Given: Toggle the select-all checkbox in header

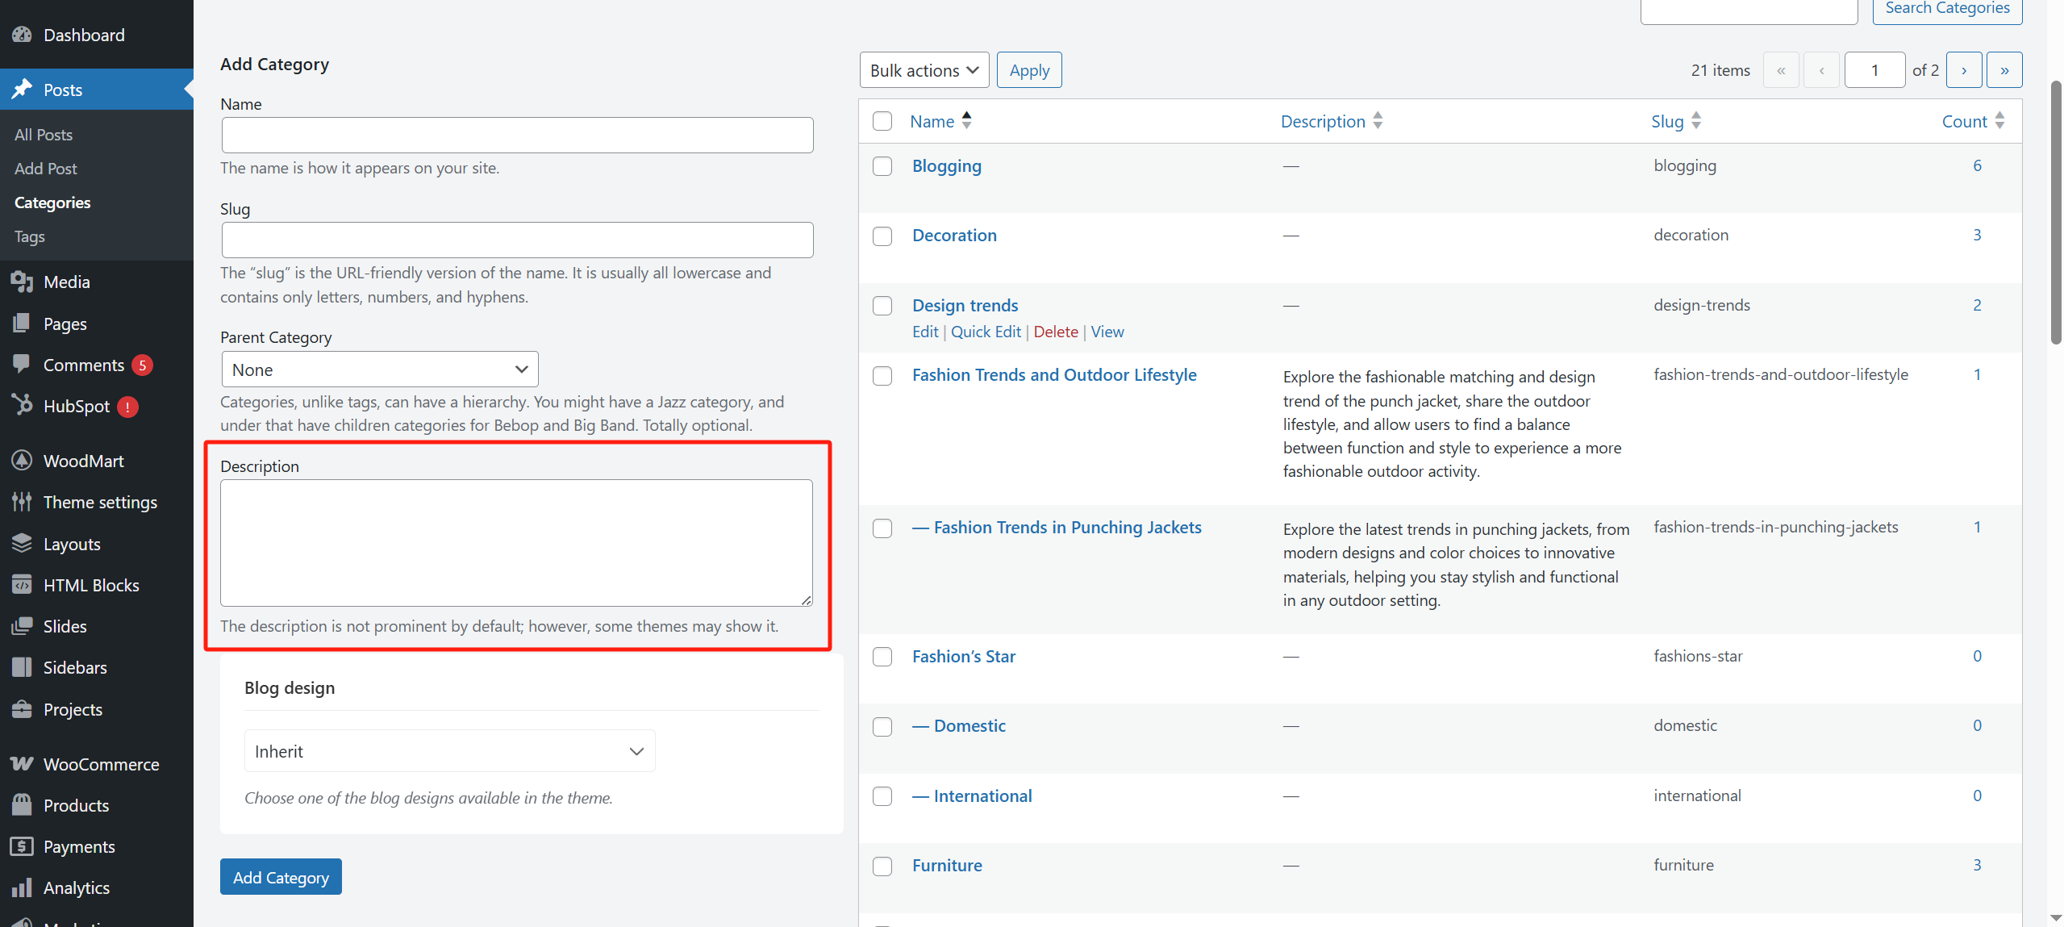Looking at the screenshot, I should tap(882, 121).
